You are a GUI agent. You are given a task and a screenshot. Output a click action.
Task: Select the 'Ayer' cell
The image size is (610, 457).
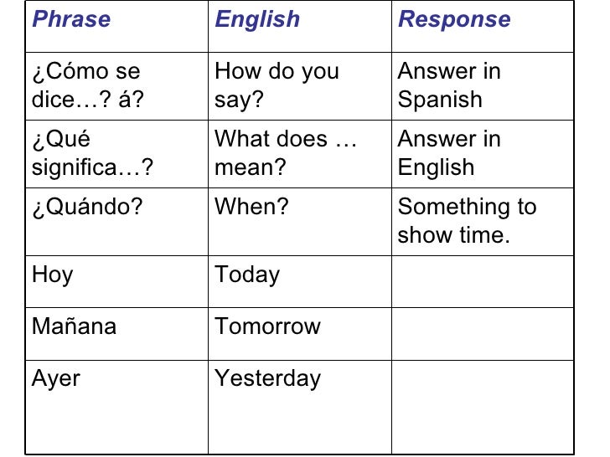[56, 378]
